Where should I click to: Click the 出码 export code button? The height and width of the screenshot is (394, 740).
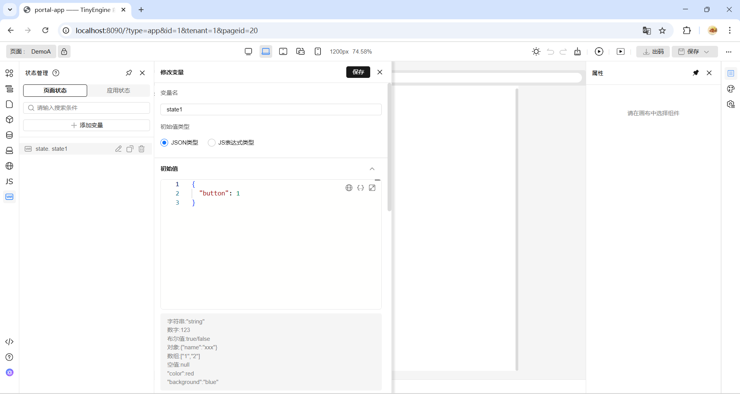coord(653,52)
